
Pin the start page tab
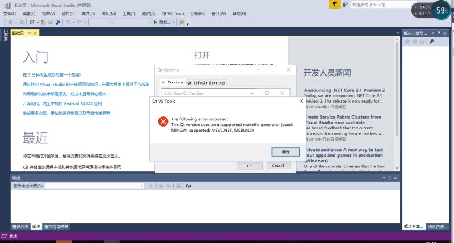tap(30, 33)
